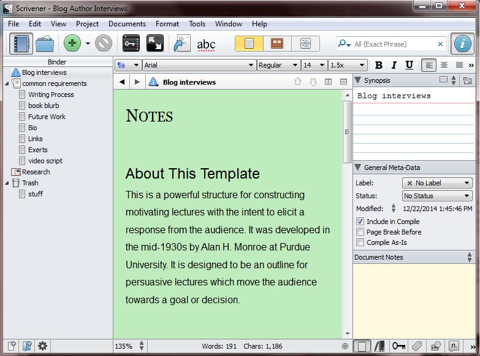Open the Arial font dropdown
Screen dimensions: 480x356
coord(199,65)
